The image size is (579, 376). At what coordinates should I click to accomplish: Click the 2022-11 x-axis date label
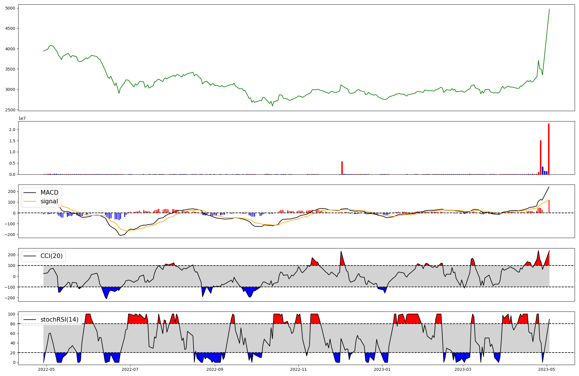298,369
